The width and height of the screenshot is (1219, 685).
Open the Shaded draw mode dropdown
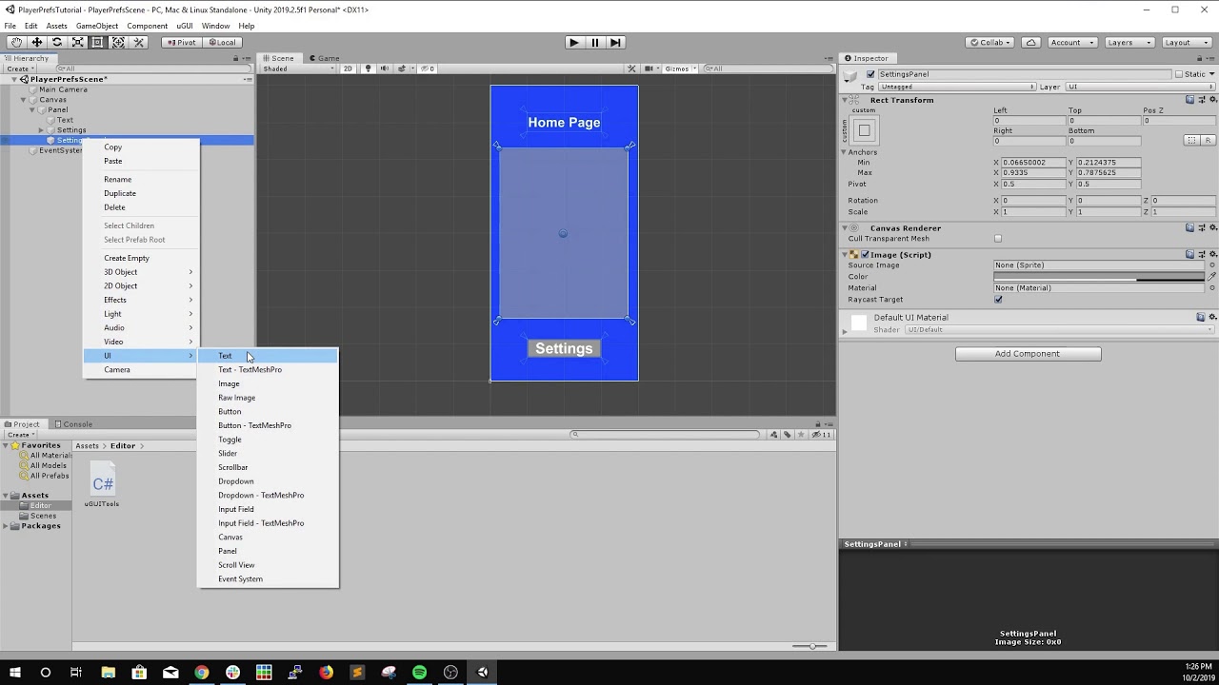299,68
